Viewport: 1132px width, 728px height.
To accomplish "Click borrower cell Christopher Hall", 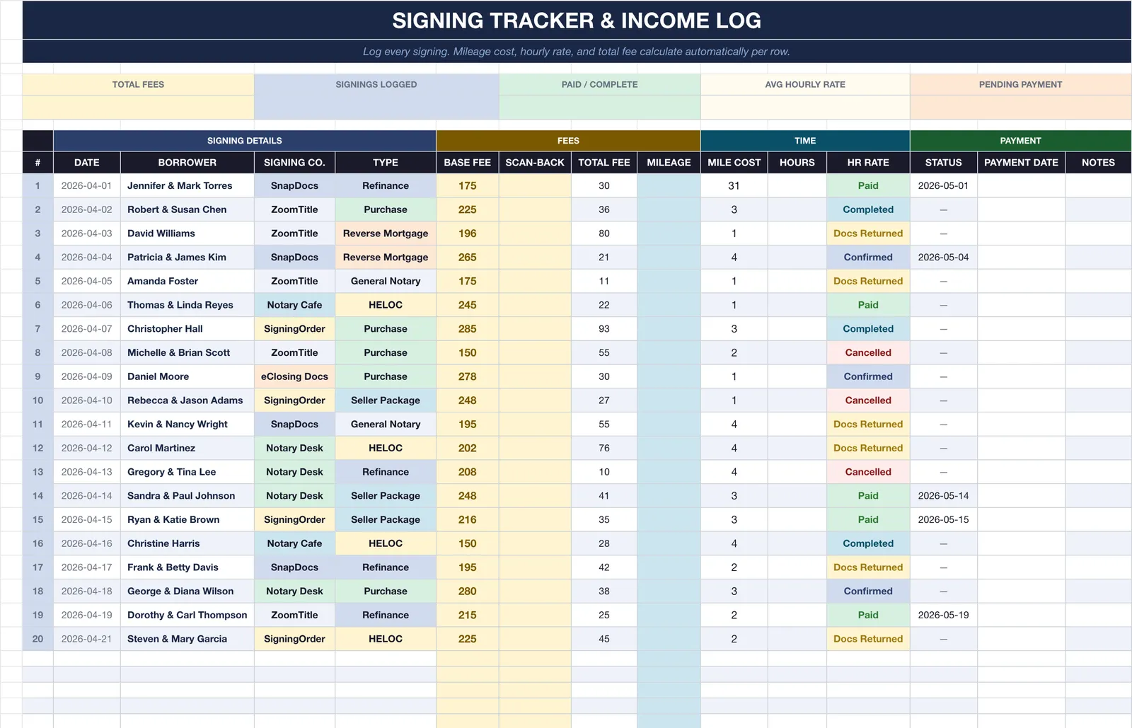I will (x=187, y=329).
